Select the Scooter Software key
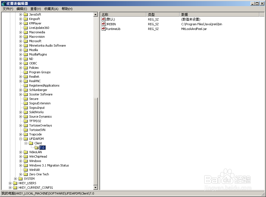Image resolution: width=266 pixels, height=197 pixels. pyautogui.click(x=41, y=94)
